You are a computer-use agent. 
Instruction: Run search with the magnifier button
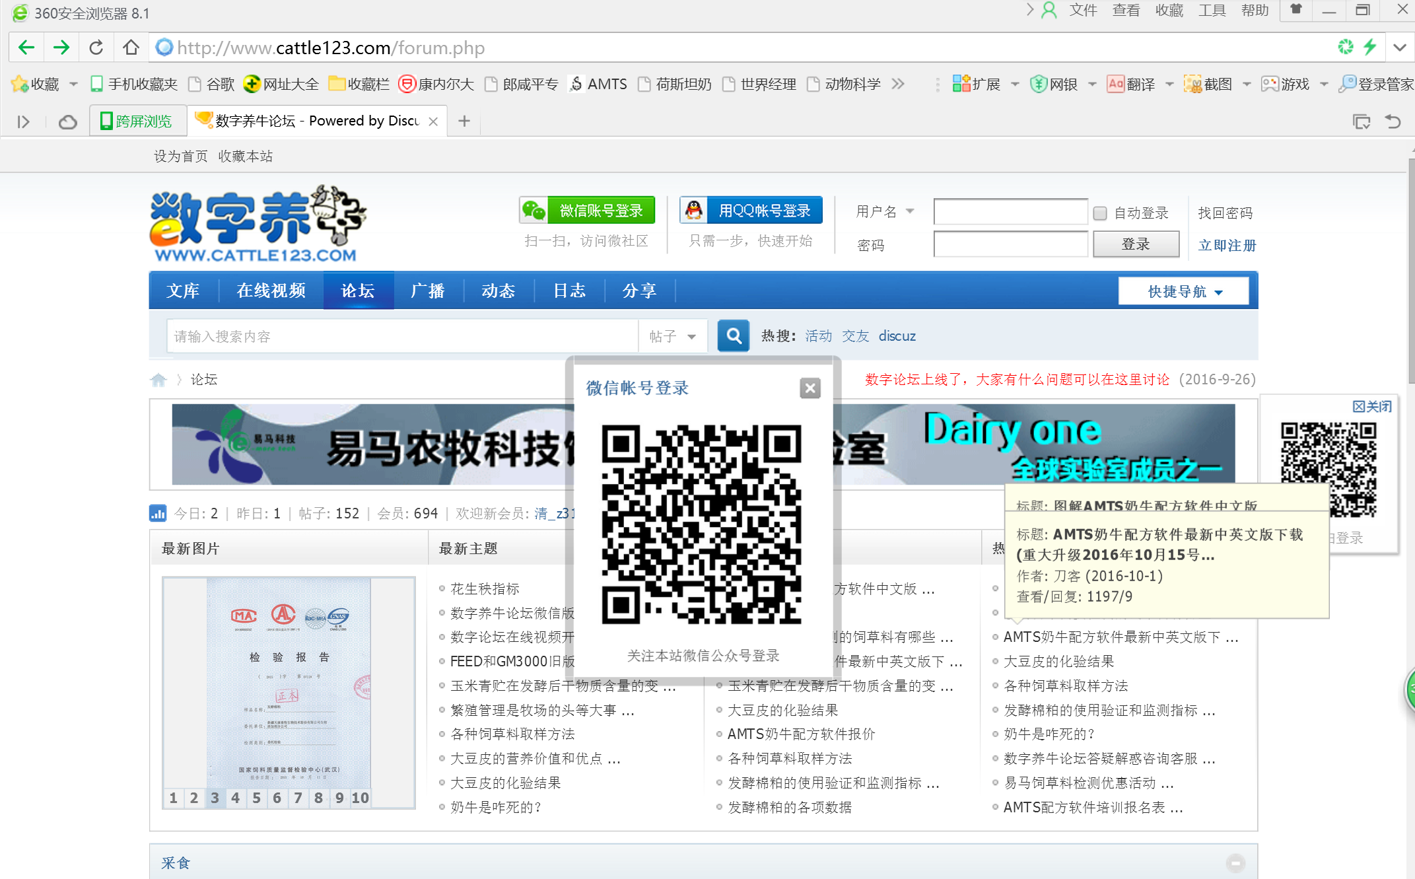tap(734, 336)
